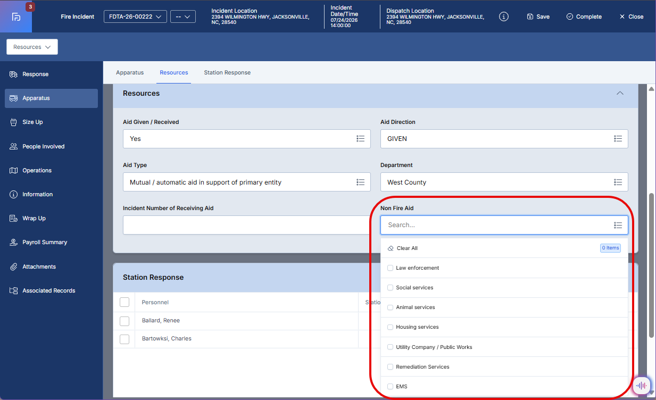Switch to the Resources tab
This screenshot has height=400, width=656.
[x=174, y=72]
